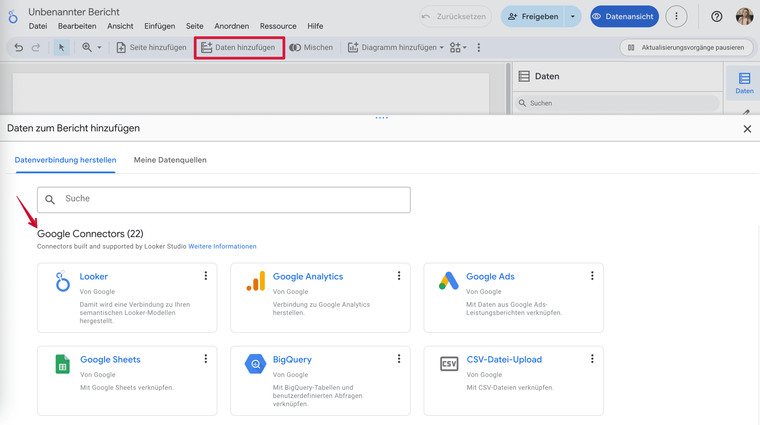Click the Google Ads logo icon
Screen dimensions: 760x425
(x=449, y=281)
